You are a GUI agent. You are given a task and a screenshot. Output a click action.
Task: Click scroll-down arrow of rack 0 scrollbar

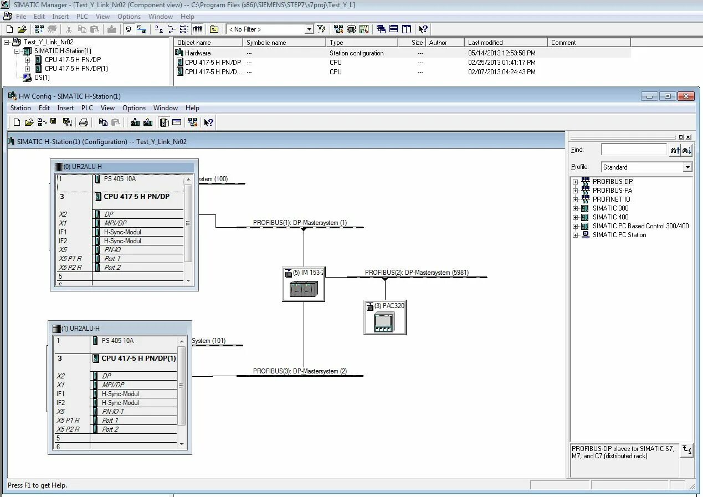tap(188, 281)
